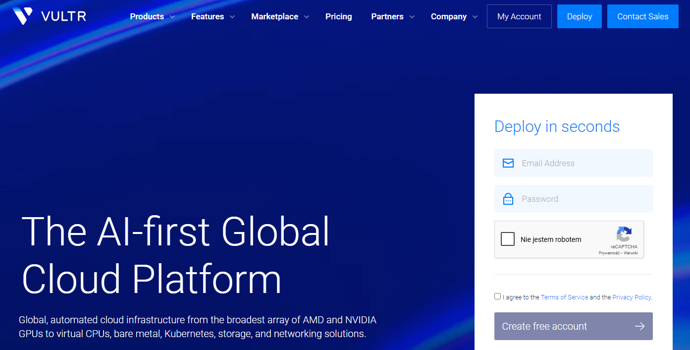Viewport: 690px width, 350px height.
Task: Open the Marketplace dropdown chevron
Action: pos(307,17)
